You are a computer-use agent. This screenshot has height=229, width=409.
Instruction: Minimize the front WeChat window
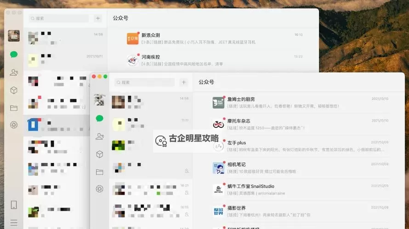pyautogui.click(x=100, y=76)
